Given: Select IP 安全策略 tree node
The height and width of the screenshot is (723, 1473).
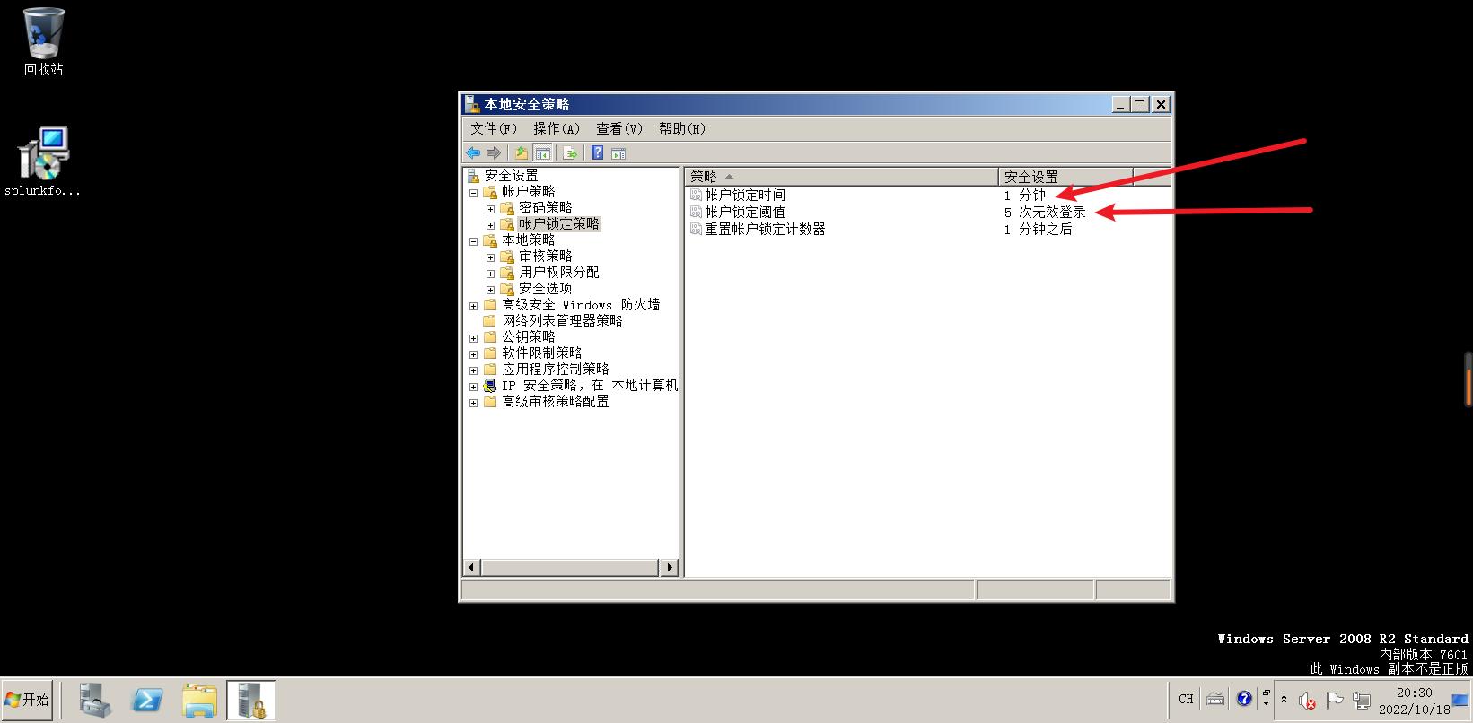Looking at the screenshot, I should 589,385.
